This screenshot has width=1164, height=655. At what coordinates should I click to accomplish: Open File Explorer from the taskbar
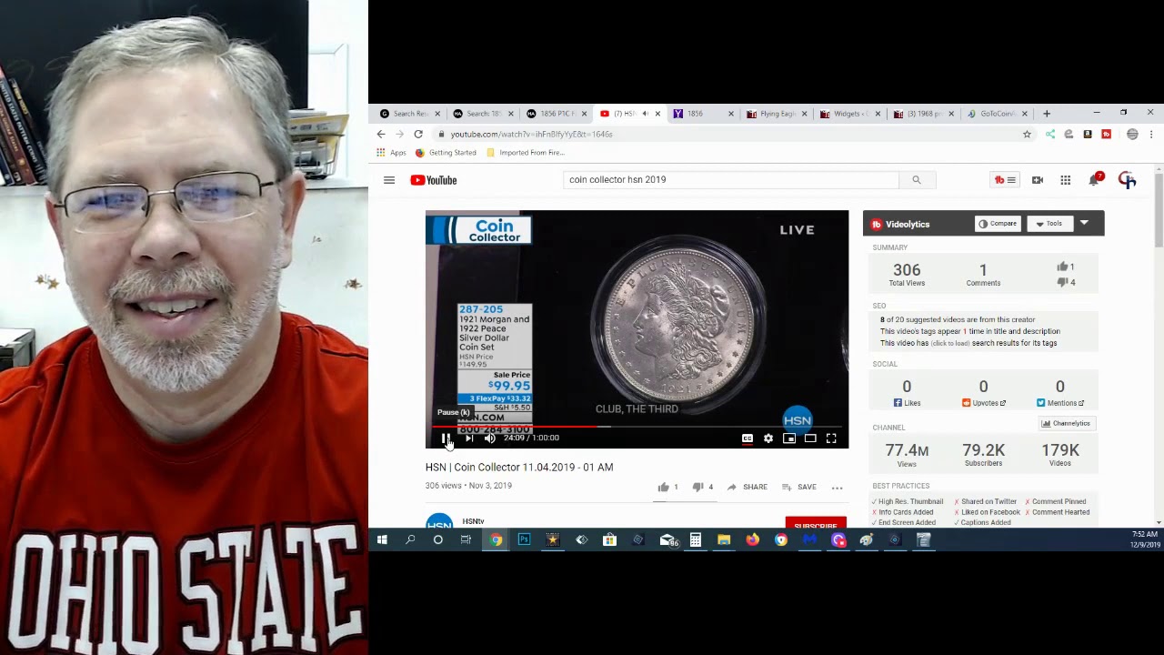[724, 539]
